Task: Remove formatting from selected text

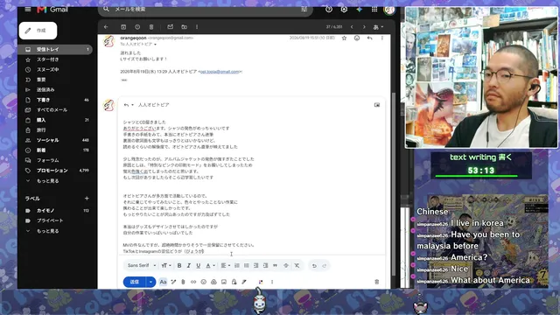Action: 297,265
